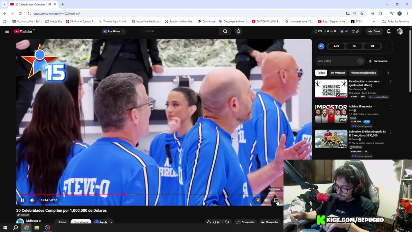Open Todos los favoritos folder
412x232 pixels.
coord(396,22)
